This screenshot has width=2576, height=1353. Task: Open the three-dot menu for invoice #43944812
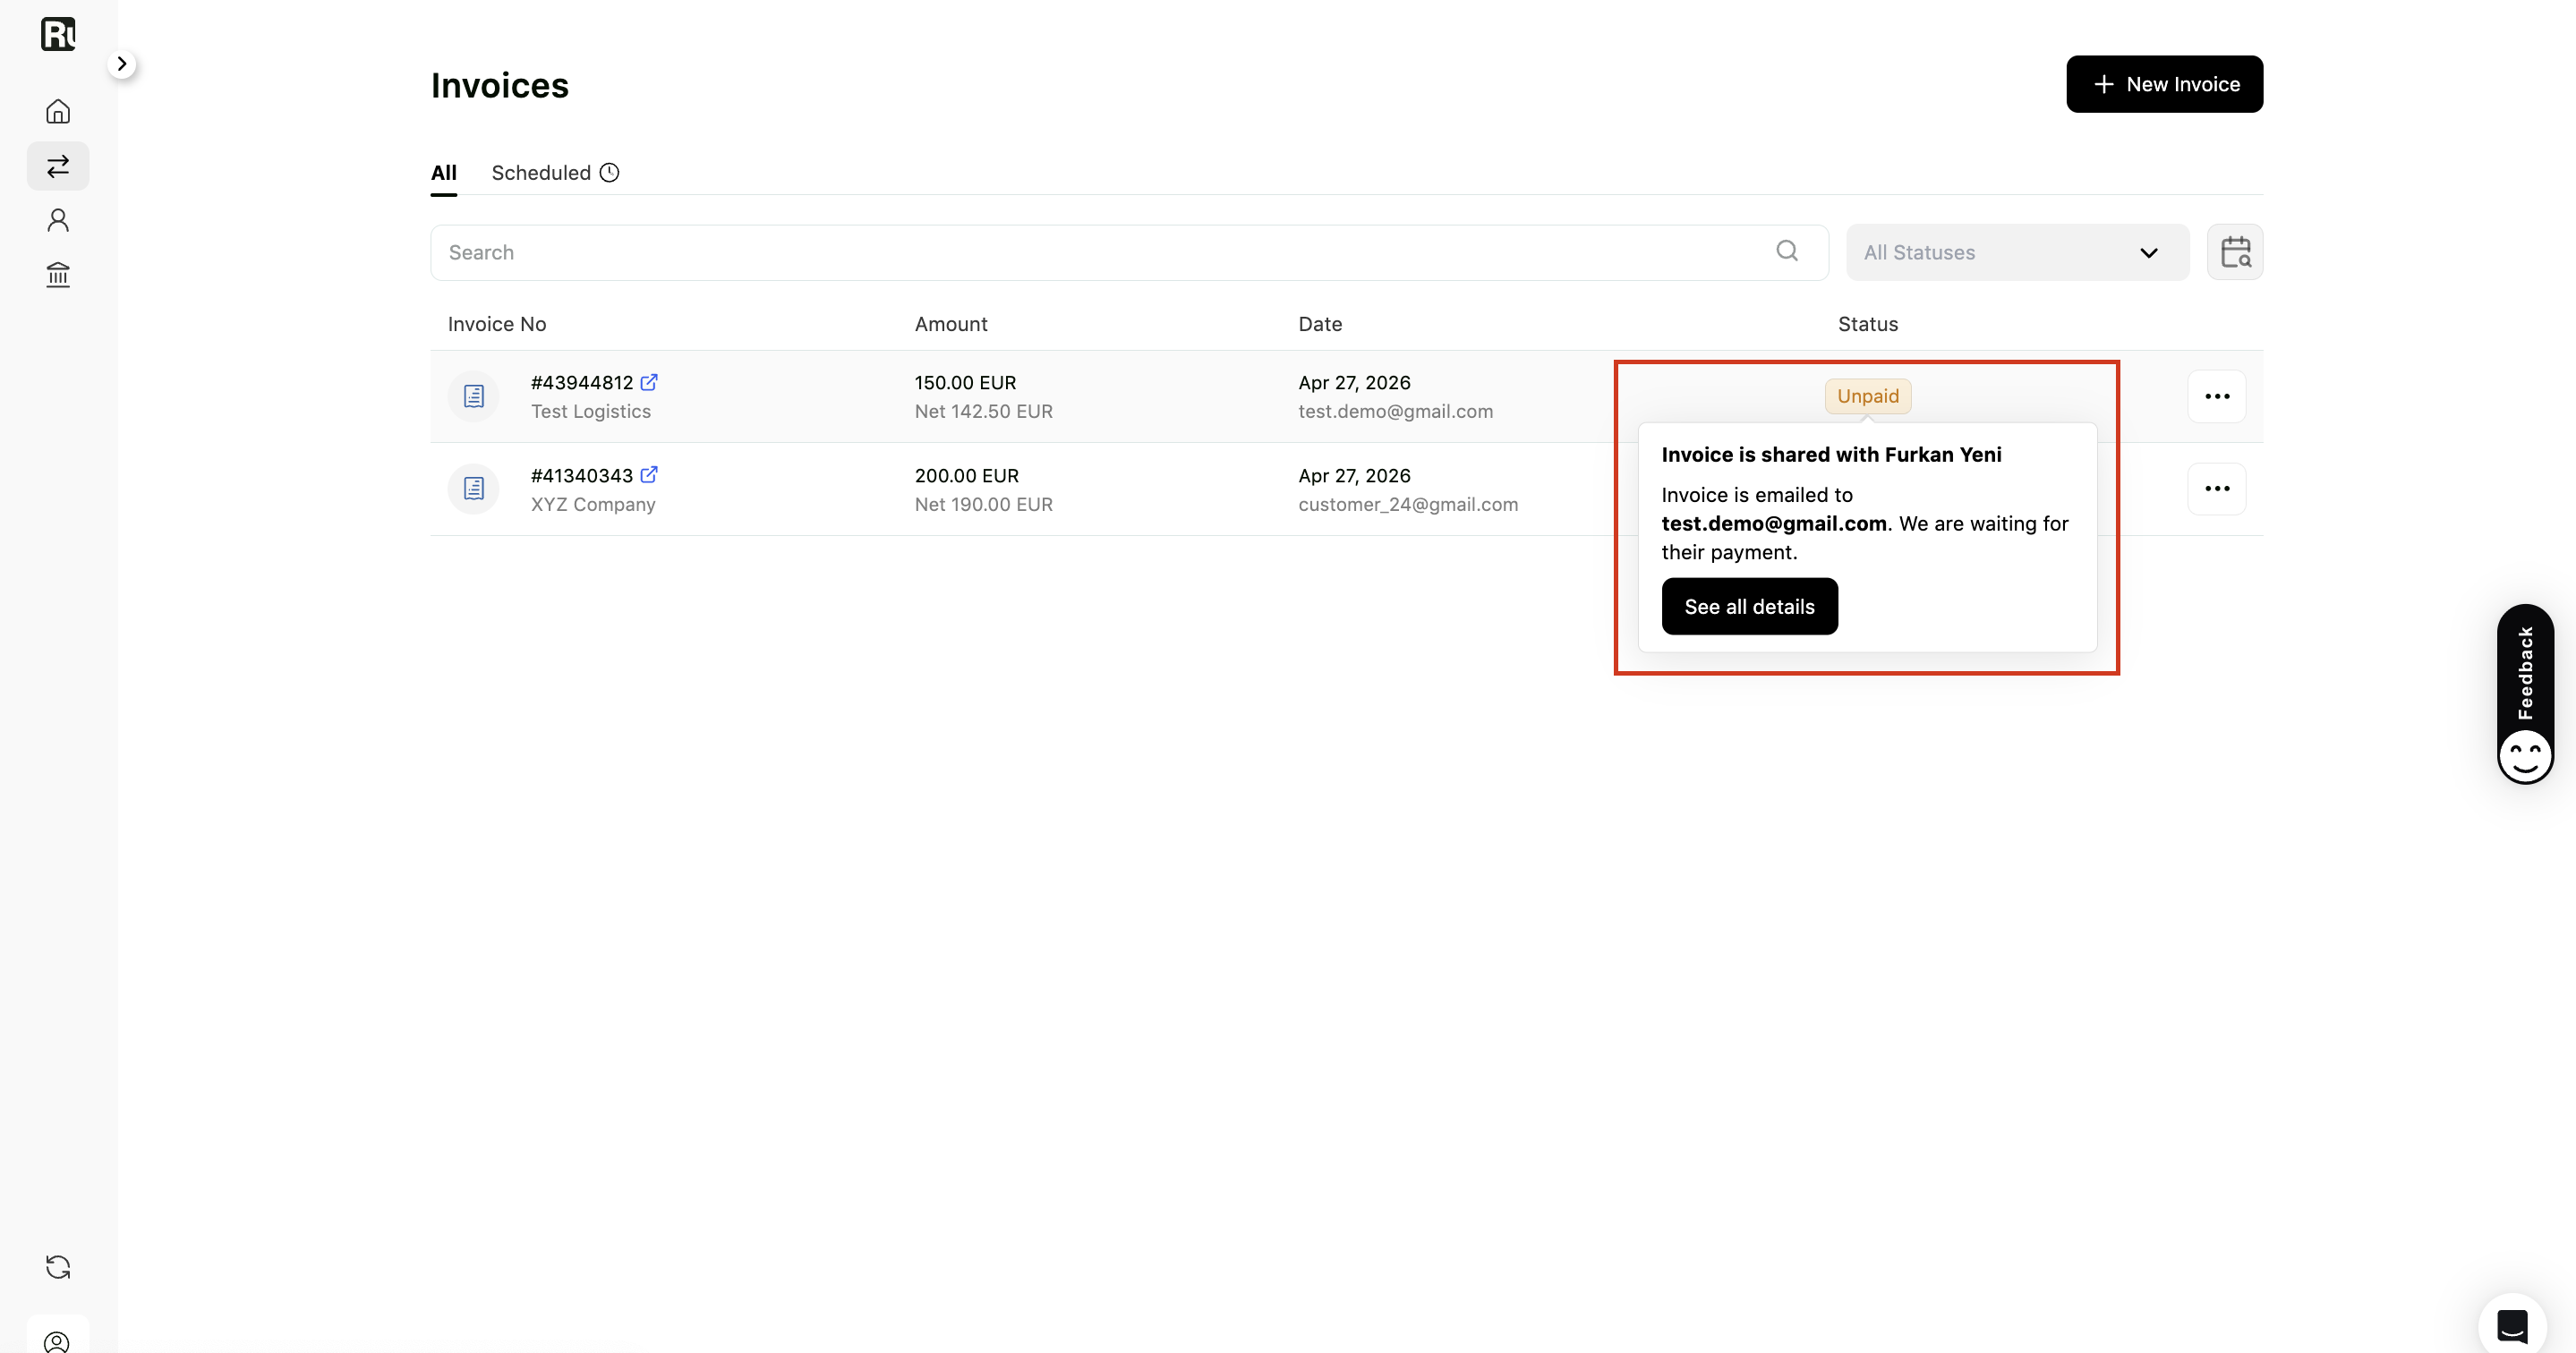pyautogui.click(x=2217, y=396)
